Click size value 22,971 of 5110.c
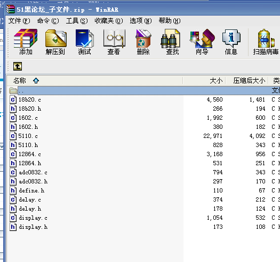 pos(213,136)
